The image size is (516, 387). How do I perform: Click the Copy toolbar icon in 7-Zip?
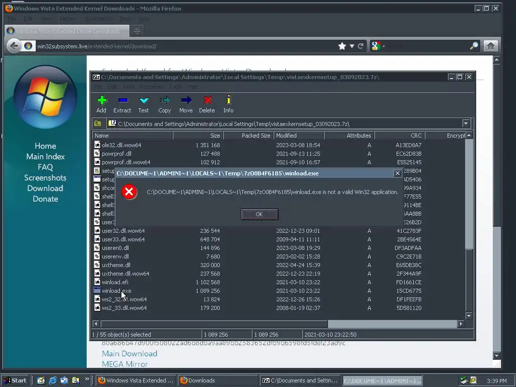[x=165, y=104]
